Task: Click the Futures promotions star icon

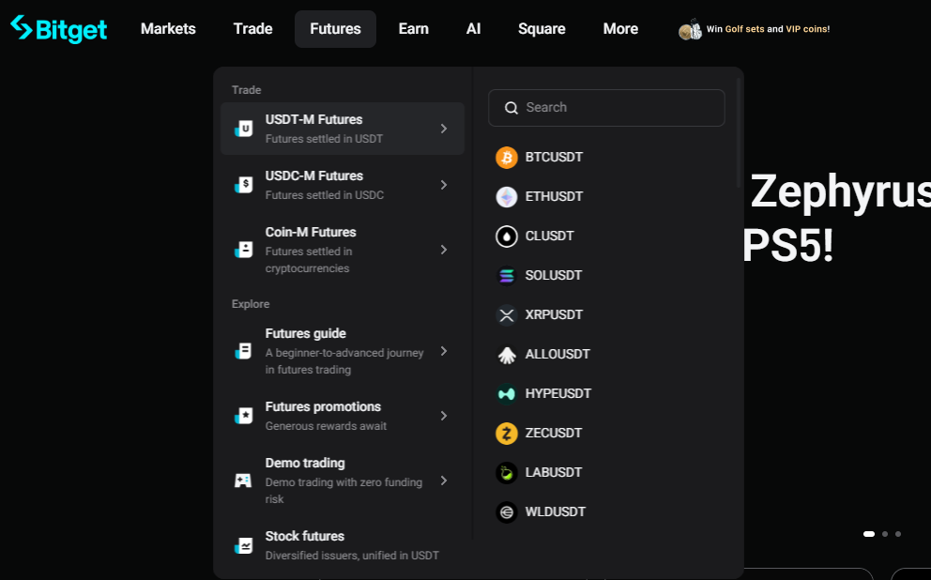Action: 243,416
